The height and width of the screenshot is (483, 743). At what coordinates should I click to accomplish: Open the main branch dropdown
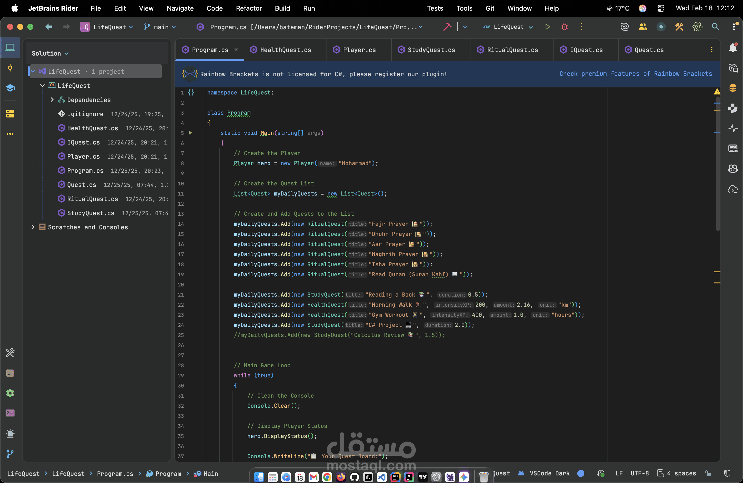(160, 27)
